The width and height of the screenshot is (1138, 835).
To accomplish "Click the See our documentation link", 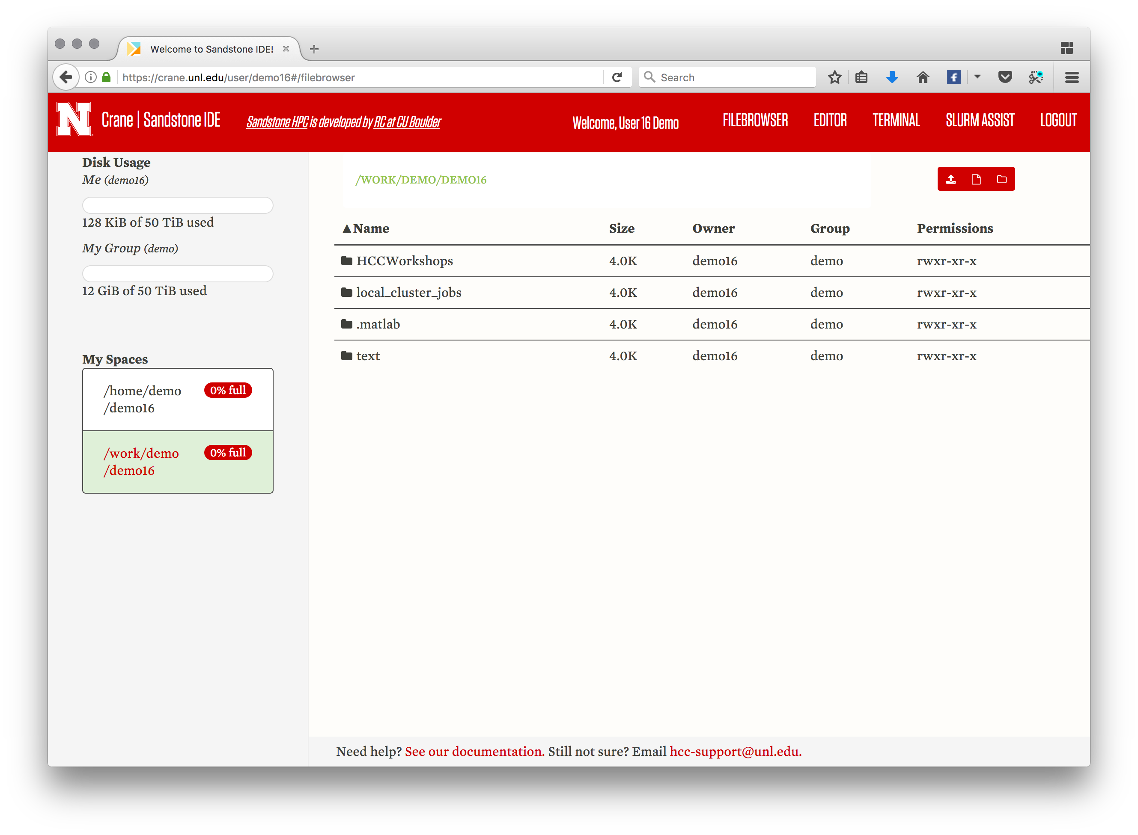I will point(474,752).
